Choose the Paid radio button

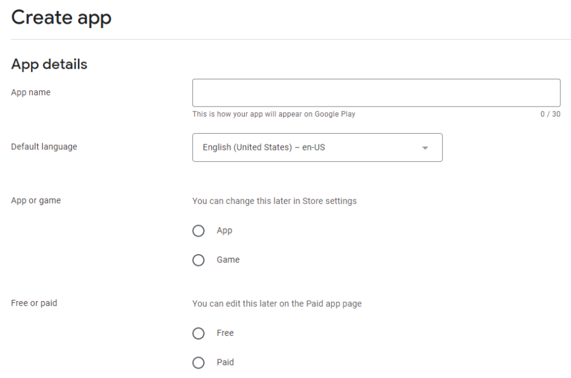[x=198, y=363]
